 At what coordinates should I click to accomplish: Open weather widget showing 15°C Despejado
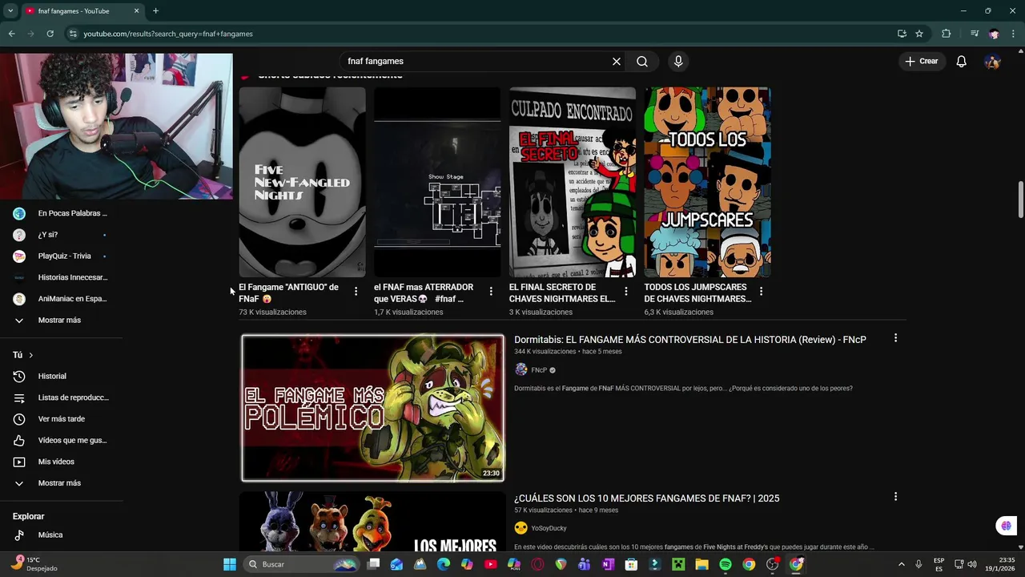click(34, 564)
